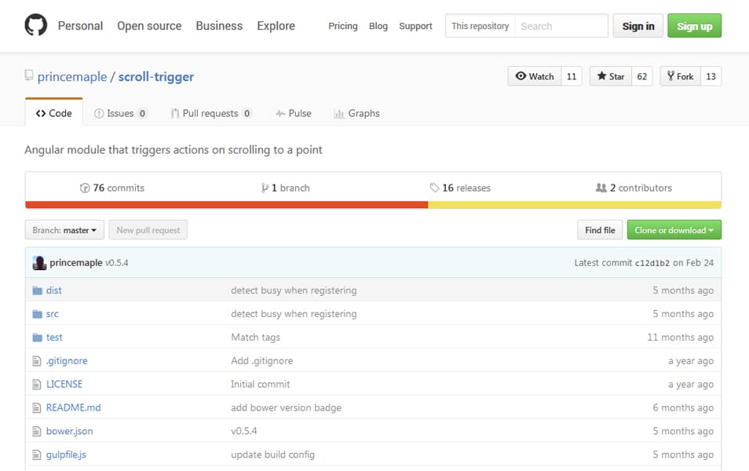Switch to the Issues tab

click(x=120, y=113)
